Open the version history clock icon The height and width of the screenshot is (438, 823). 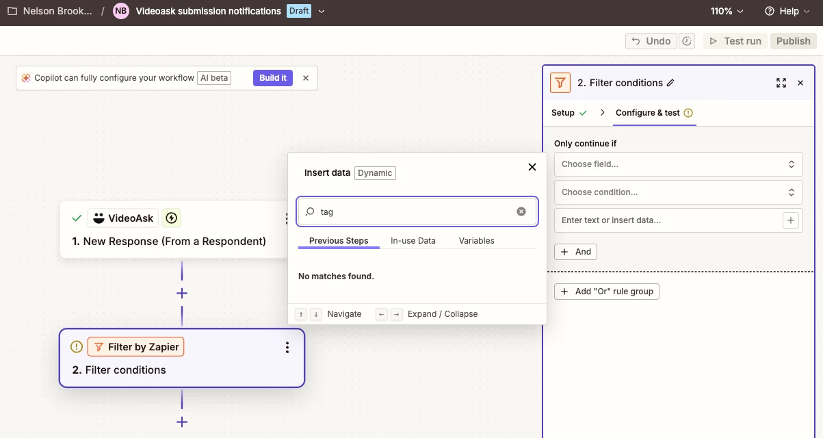click(x=688, y=41)
